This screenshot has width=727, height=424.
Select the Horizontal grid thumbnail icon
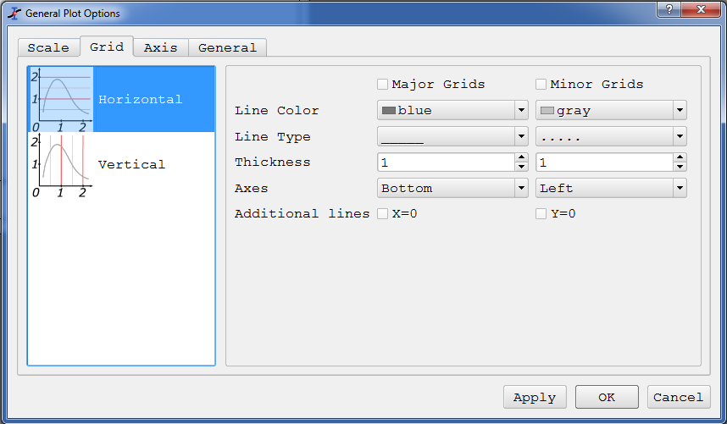tap(61, 99)
